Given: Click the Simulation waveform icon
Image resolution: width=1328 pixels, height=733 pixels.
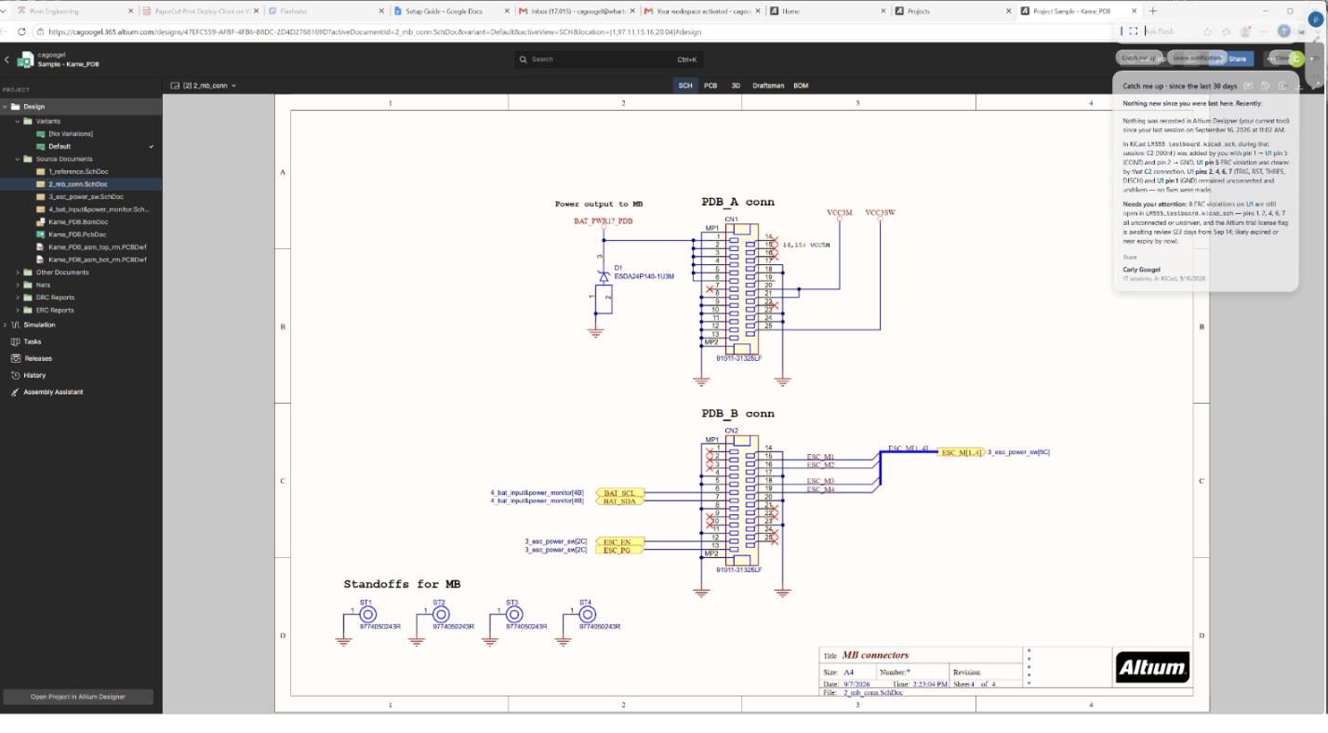Looking at the screenshot, I should [16, 325].
